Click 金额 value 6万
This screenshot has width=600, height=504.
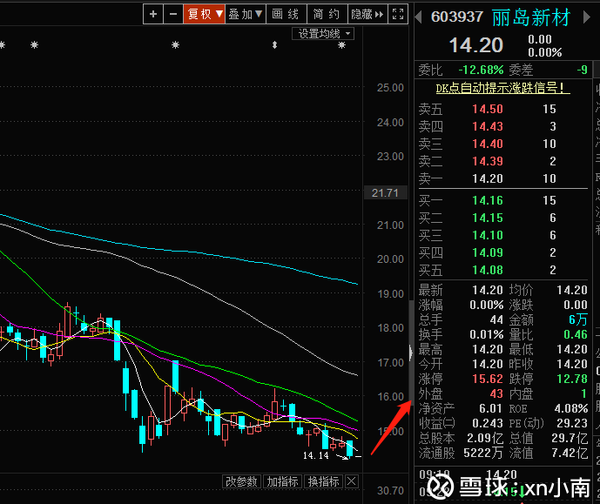point(578,319)
